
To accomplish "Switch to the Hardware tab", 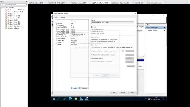I will tap(57, 17).
